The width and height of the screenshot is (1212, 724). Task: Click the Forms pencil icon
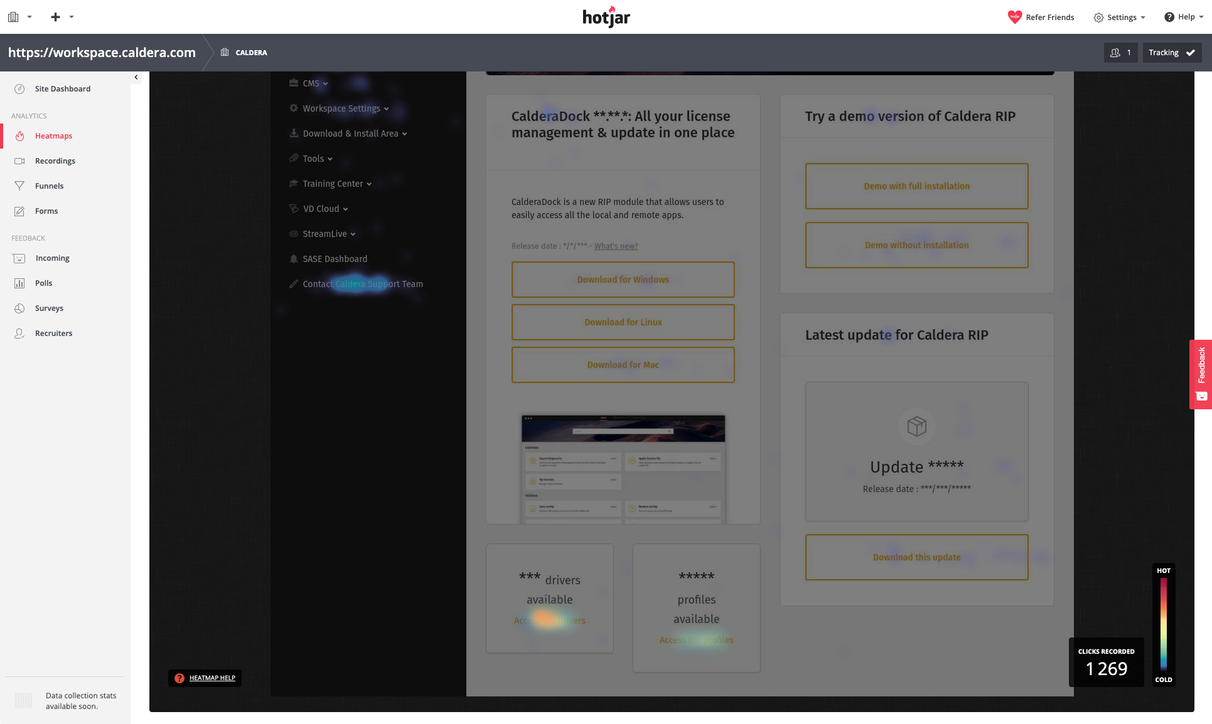19,211
